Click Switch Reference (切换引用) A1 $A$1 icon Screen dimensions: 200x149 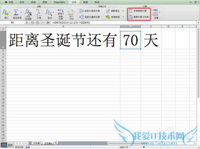point(60,12)
